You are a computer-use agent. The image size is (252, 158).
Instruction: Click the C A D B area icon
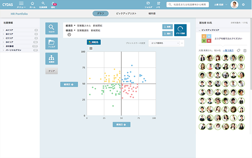(207, 38)
